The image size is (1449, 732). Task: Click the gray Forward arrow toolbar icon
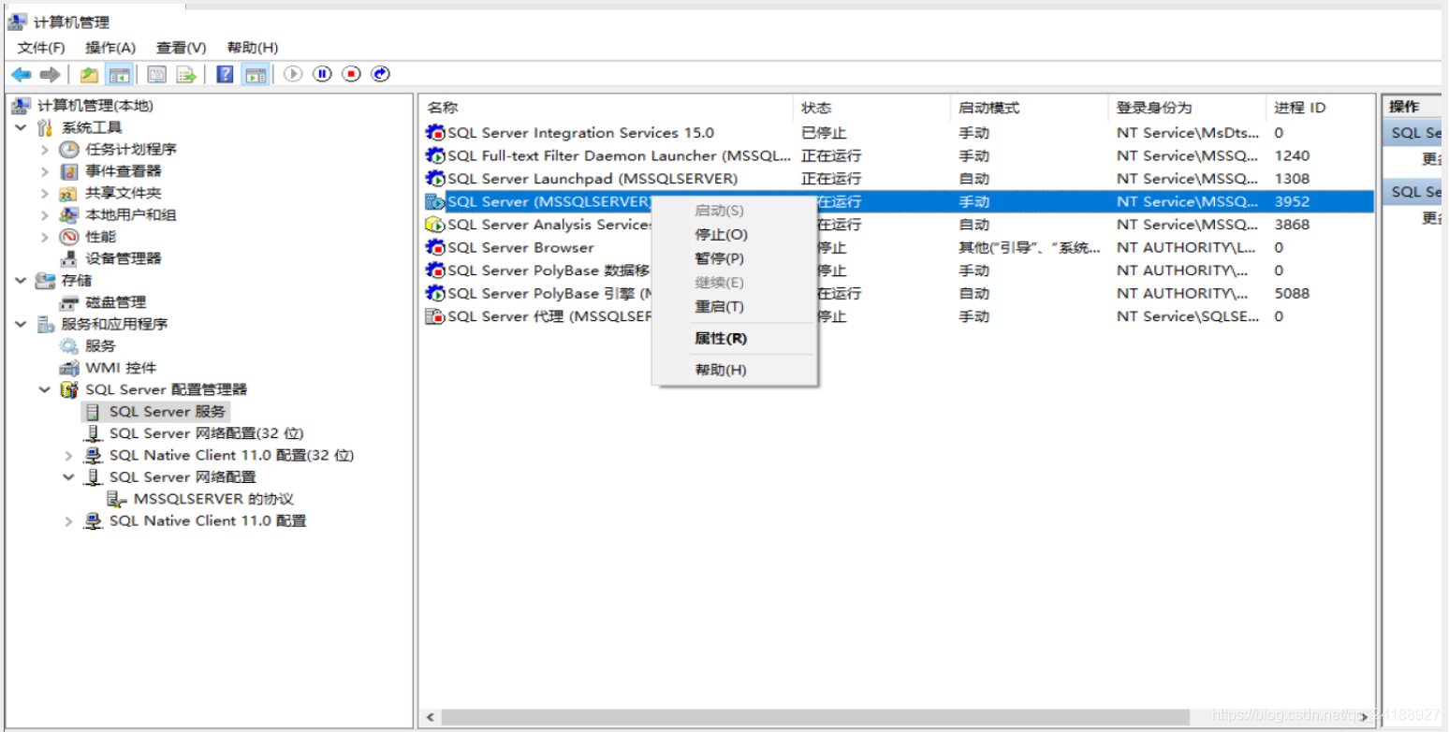(50, 75)
